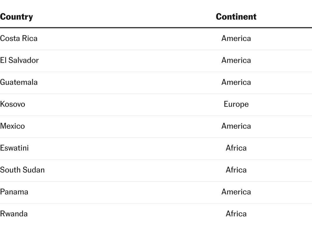This screenshot has width=312, height=225.
Task: Click the Europe cell in Kosovo's row
Action: point(236,104)
